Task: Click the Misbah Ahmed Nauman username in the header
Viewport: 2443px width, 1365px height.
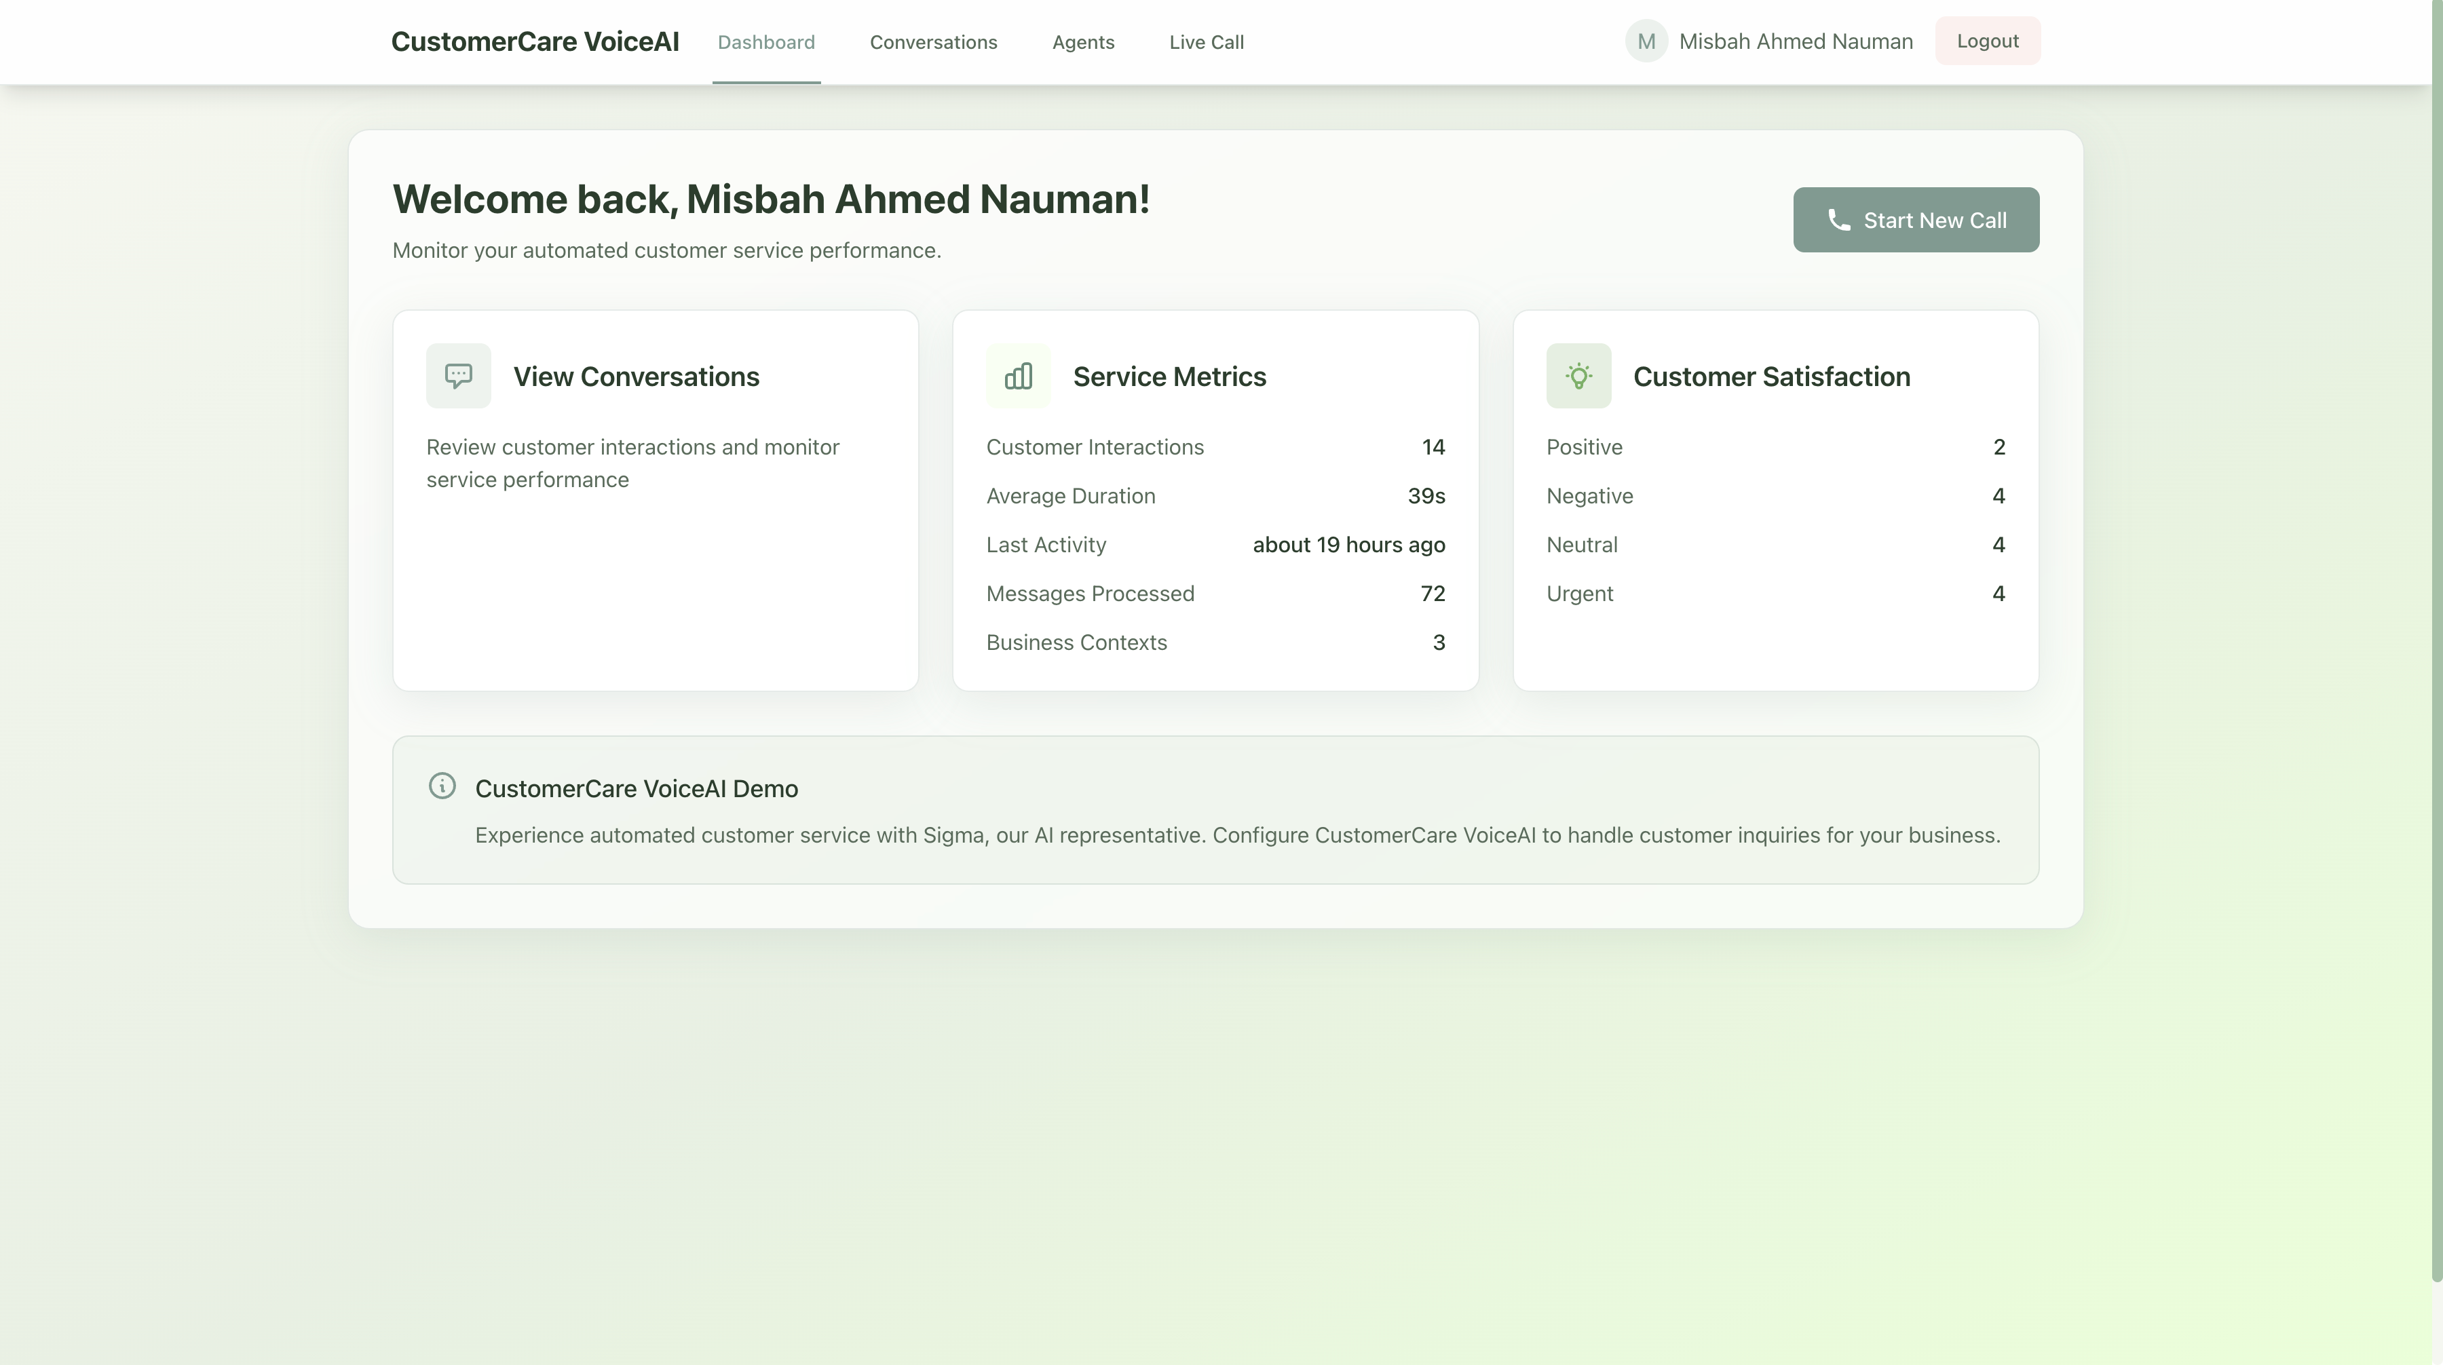Action: pos(1795,41)
